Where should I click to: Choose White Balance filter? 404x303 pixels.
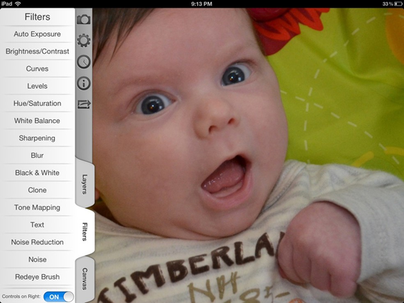click(37, 121)
